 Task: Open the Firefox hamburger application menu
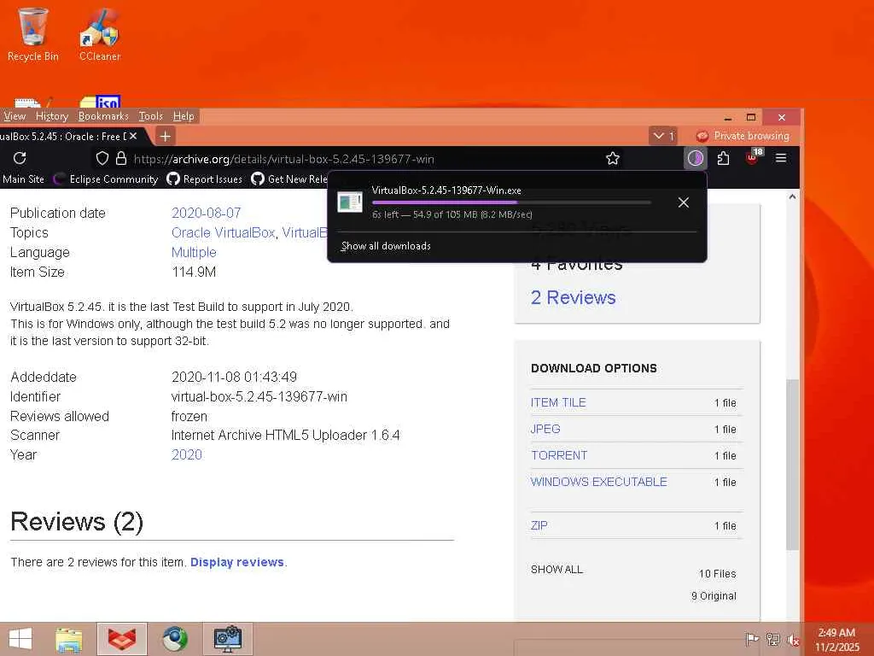pos(781,158)
